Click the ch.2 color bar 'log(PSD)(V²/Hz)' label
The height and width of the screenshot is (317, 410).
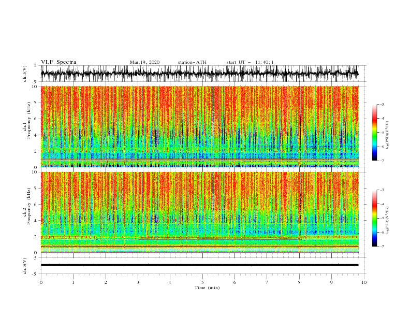(388, 221)
